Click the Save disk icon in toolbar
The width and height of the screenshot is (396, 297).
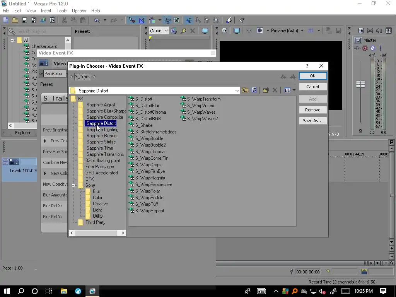24,20
